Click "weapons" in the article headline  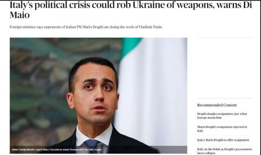point(195,5)
